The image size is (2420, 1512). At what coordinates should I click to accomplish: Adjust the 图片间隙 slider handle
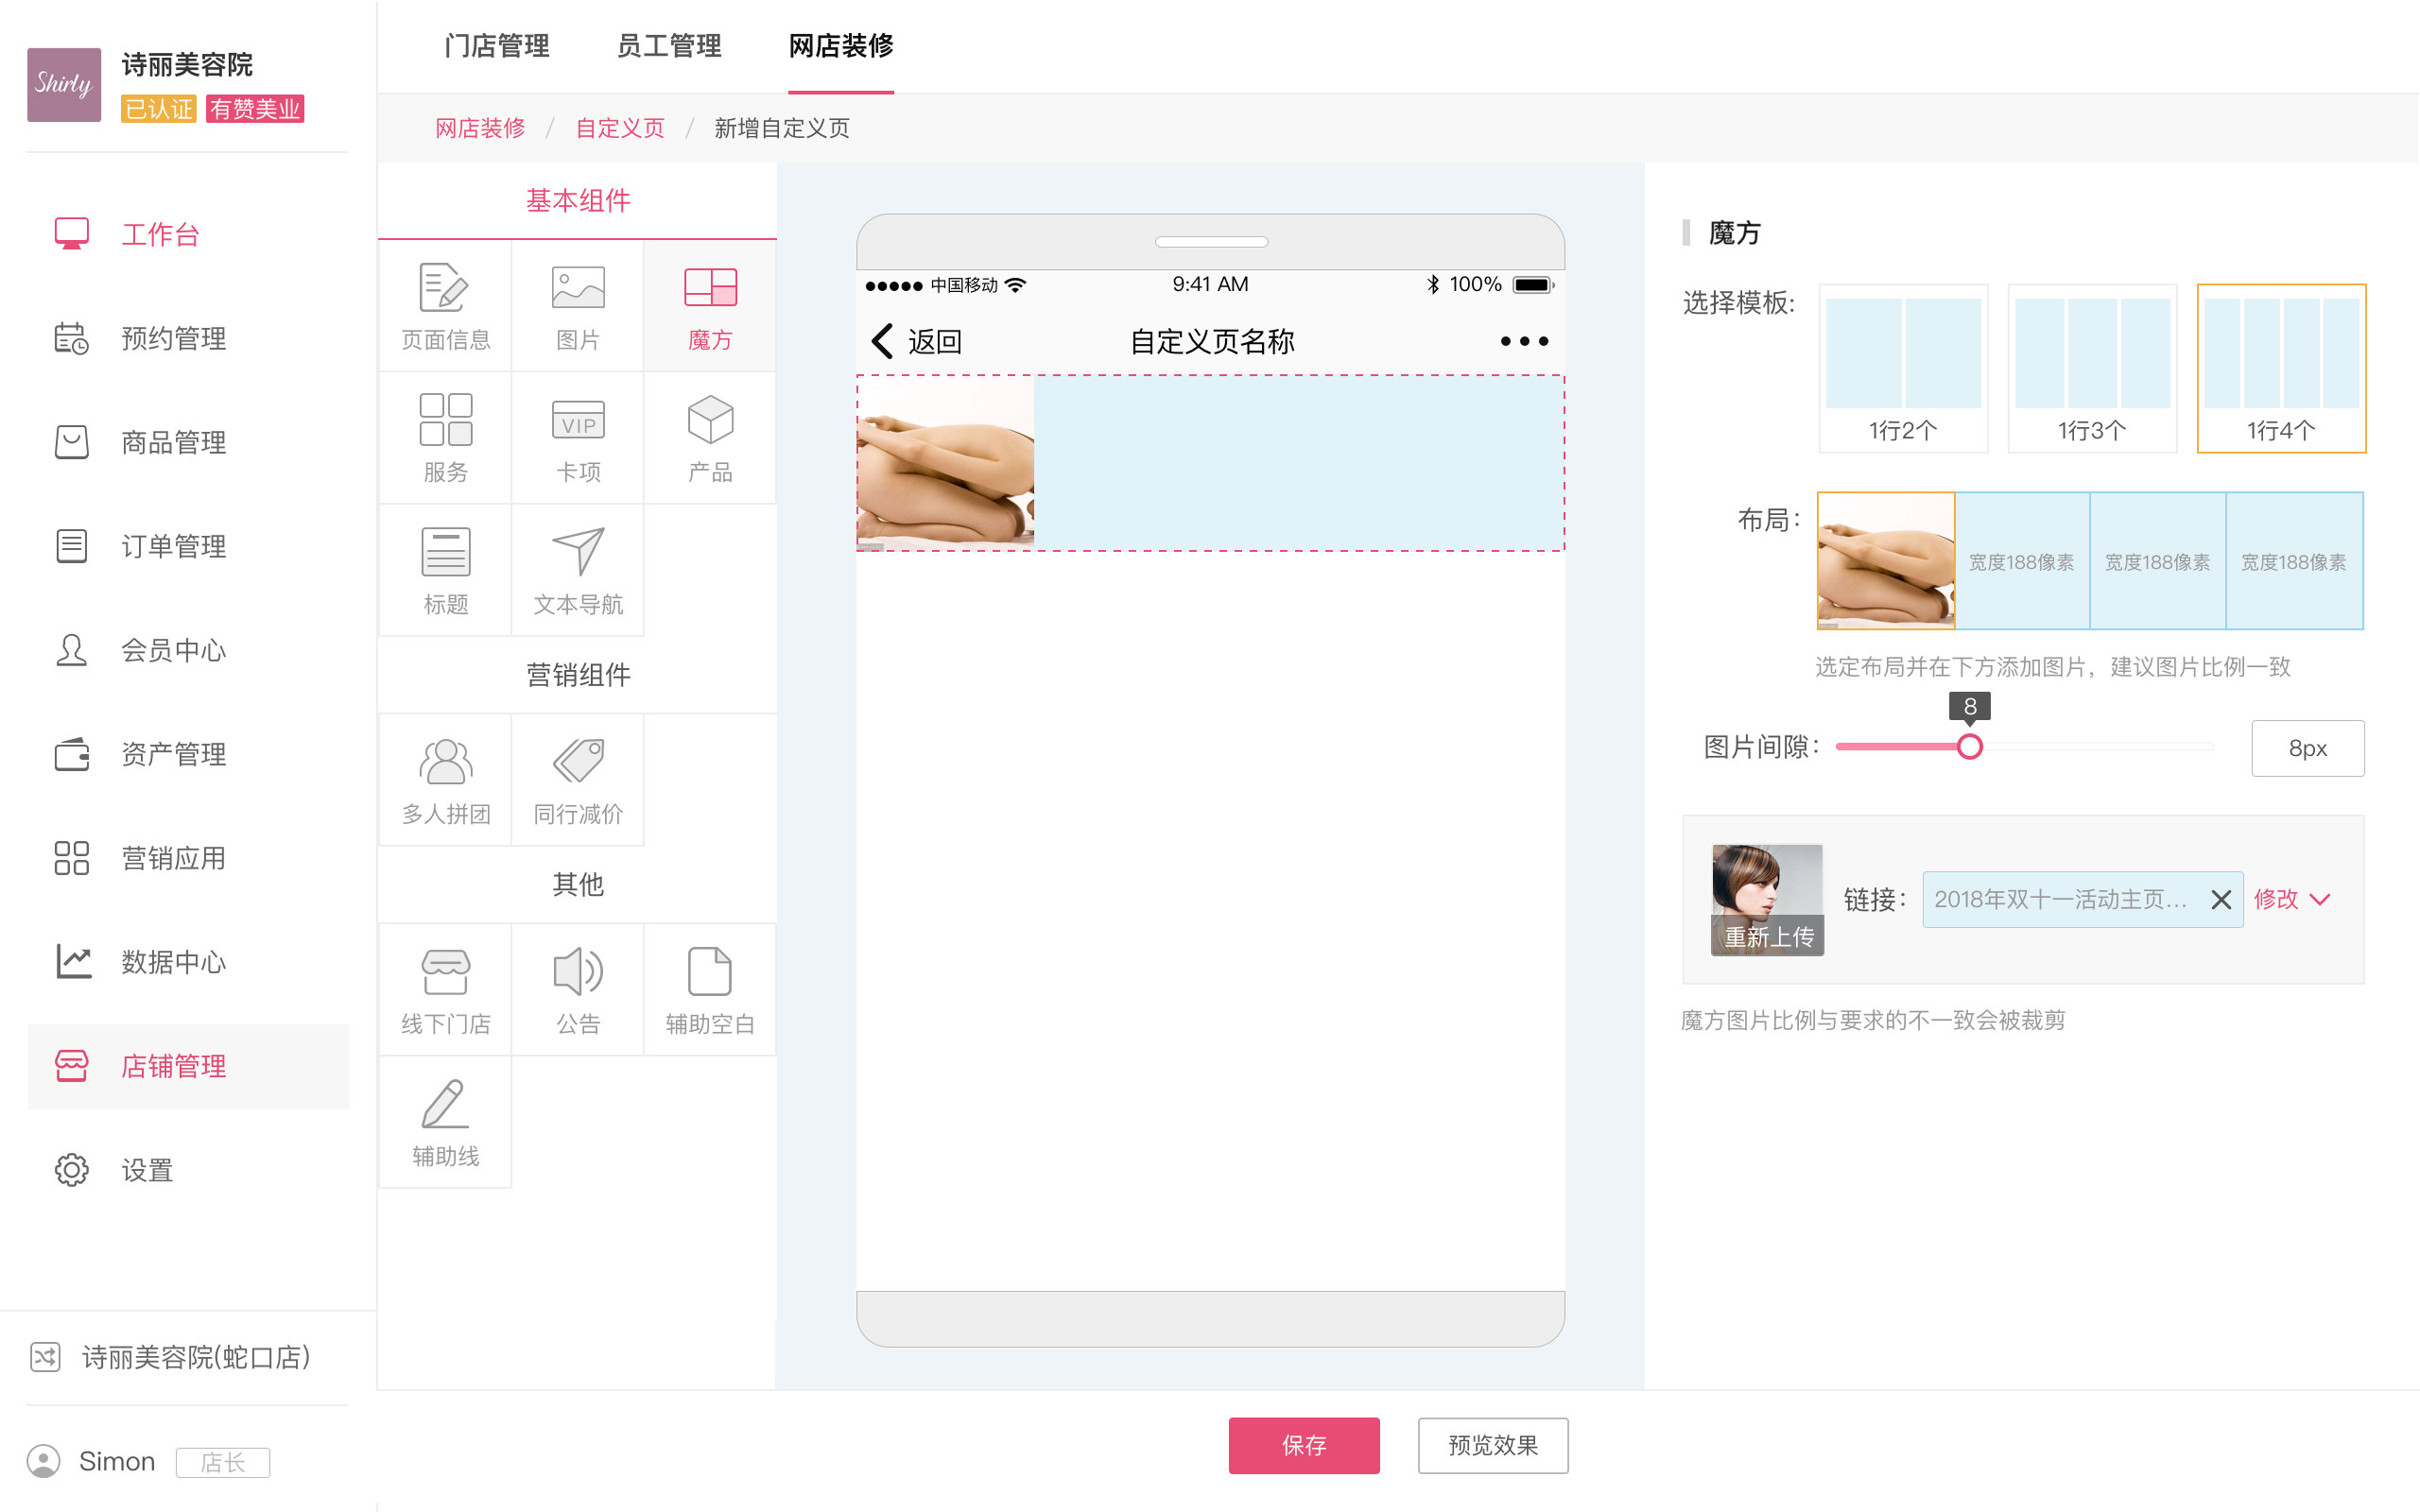[1970, 747]
